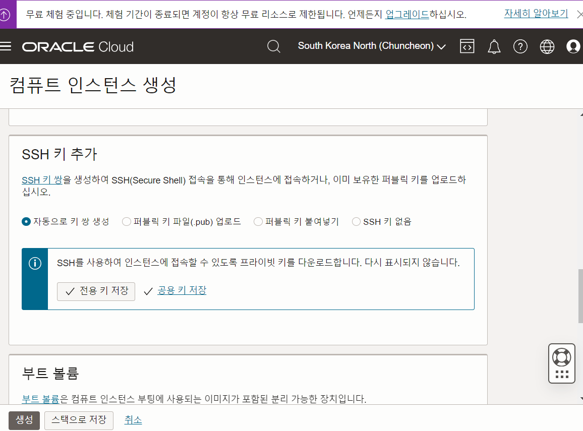
Task: Click the upgrade arrow icon in banner
Action: point(5,15)
